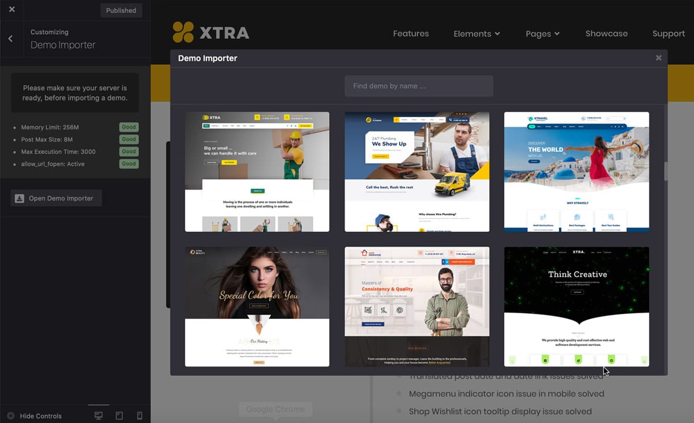Open Demo Importer button
This screenshot has width=694, height=423.
click(x=56, y=198)
